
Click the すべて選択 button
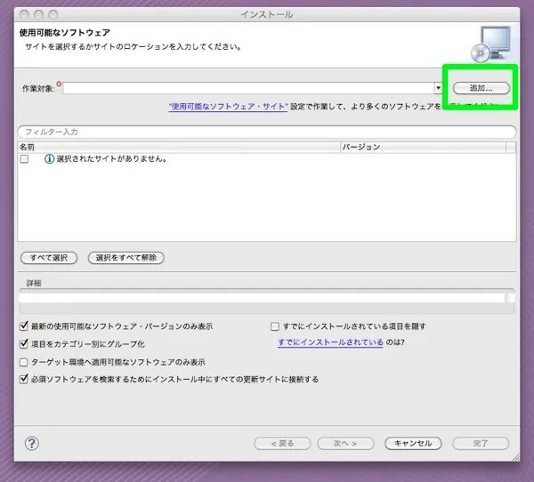49,258
